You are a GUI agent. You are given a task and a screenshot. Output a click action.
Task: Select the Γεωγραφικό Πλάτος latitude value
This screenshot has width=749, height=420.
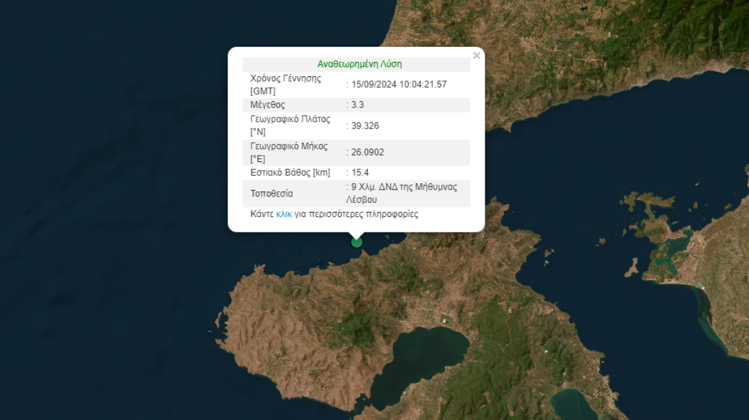click(366, 125)
